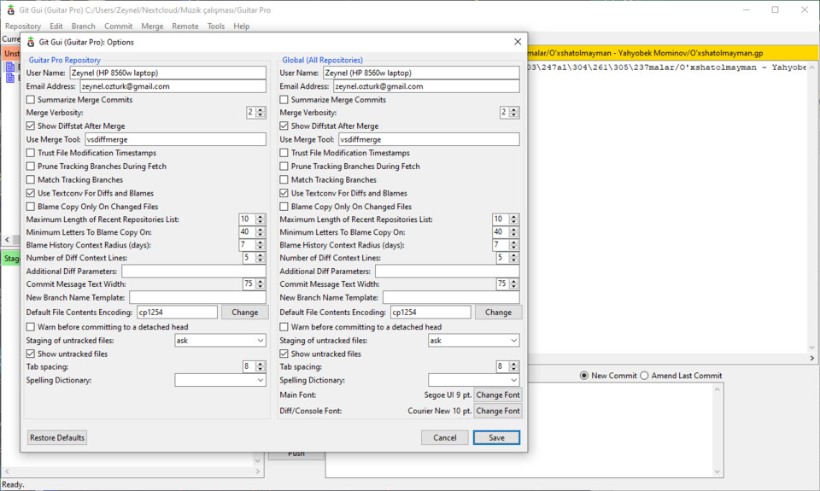This screenshot has width=820, height=491.
Task: Click User Name field in Guitar Pro Repository
Action: coord(167,73)
